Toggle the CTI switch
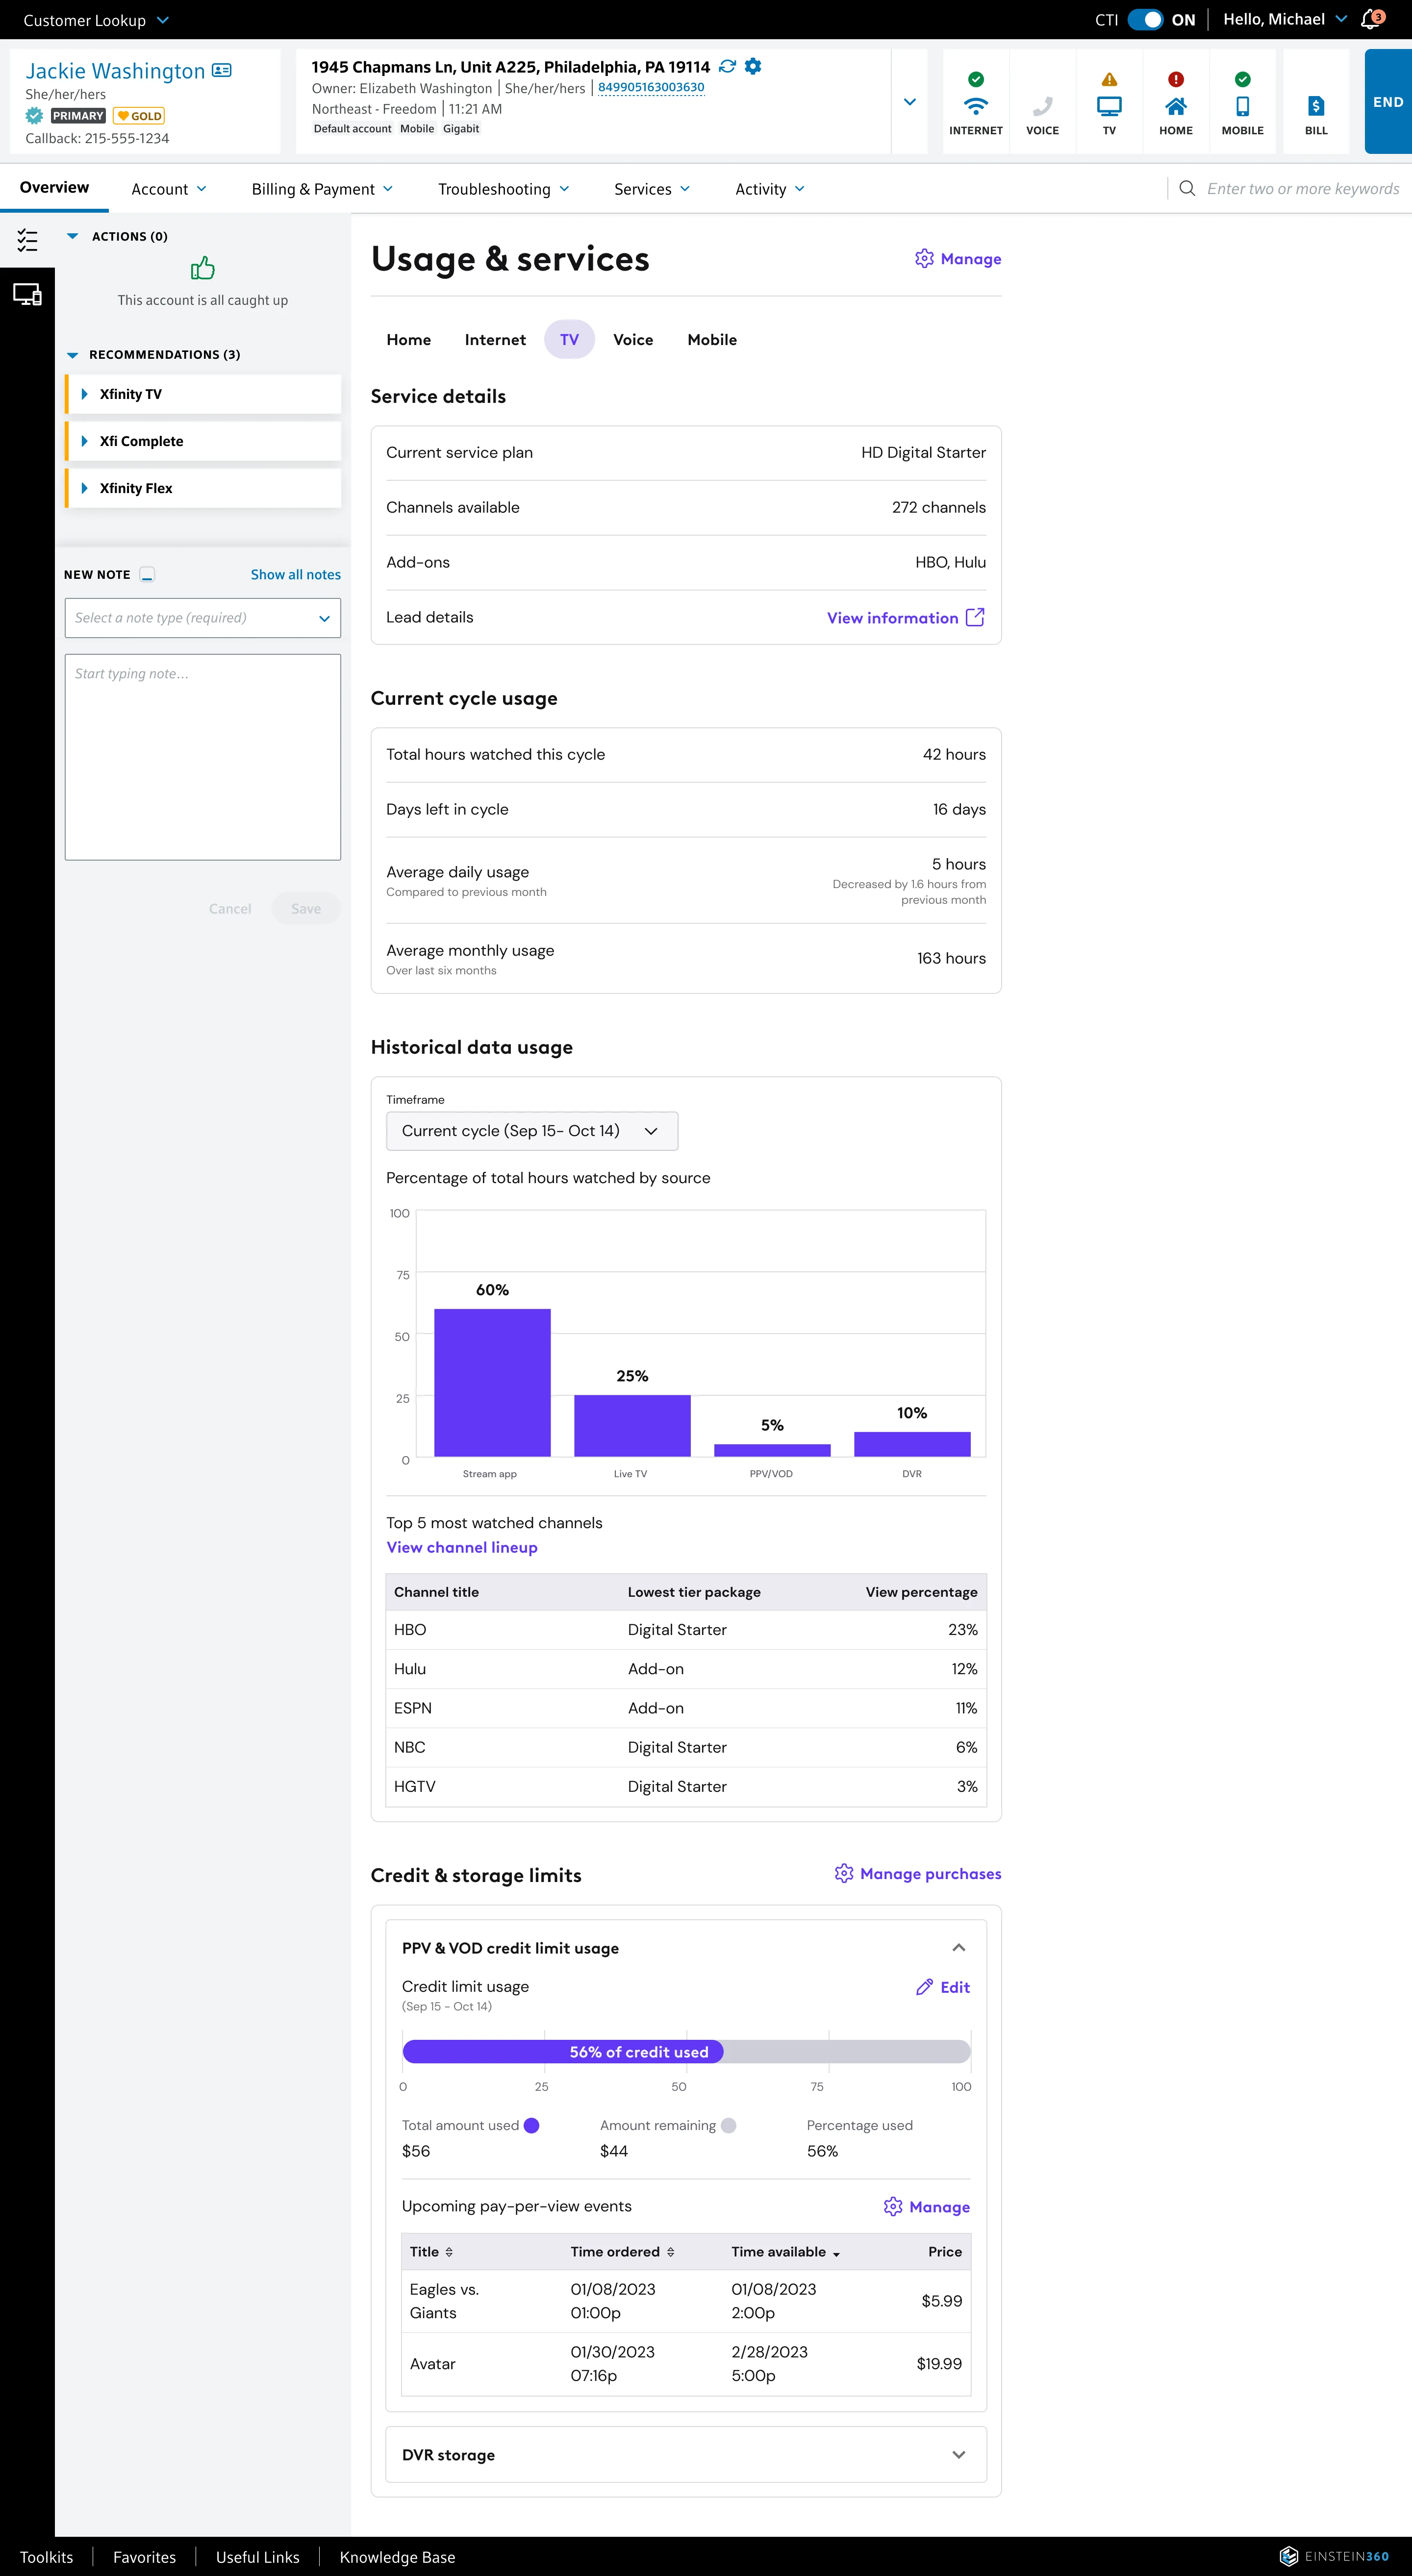The height and width of the screenshot is (2576, 1412). point(1145,19)
